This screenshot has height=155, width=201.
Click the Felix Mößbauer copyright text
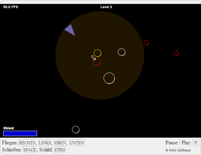tap(178, 150)
